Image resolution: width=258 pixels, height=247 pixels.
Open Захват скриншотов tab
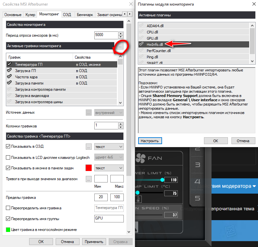pos(109,15)
